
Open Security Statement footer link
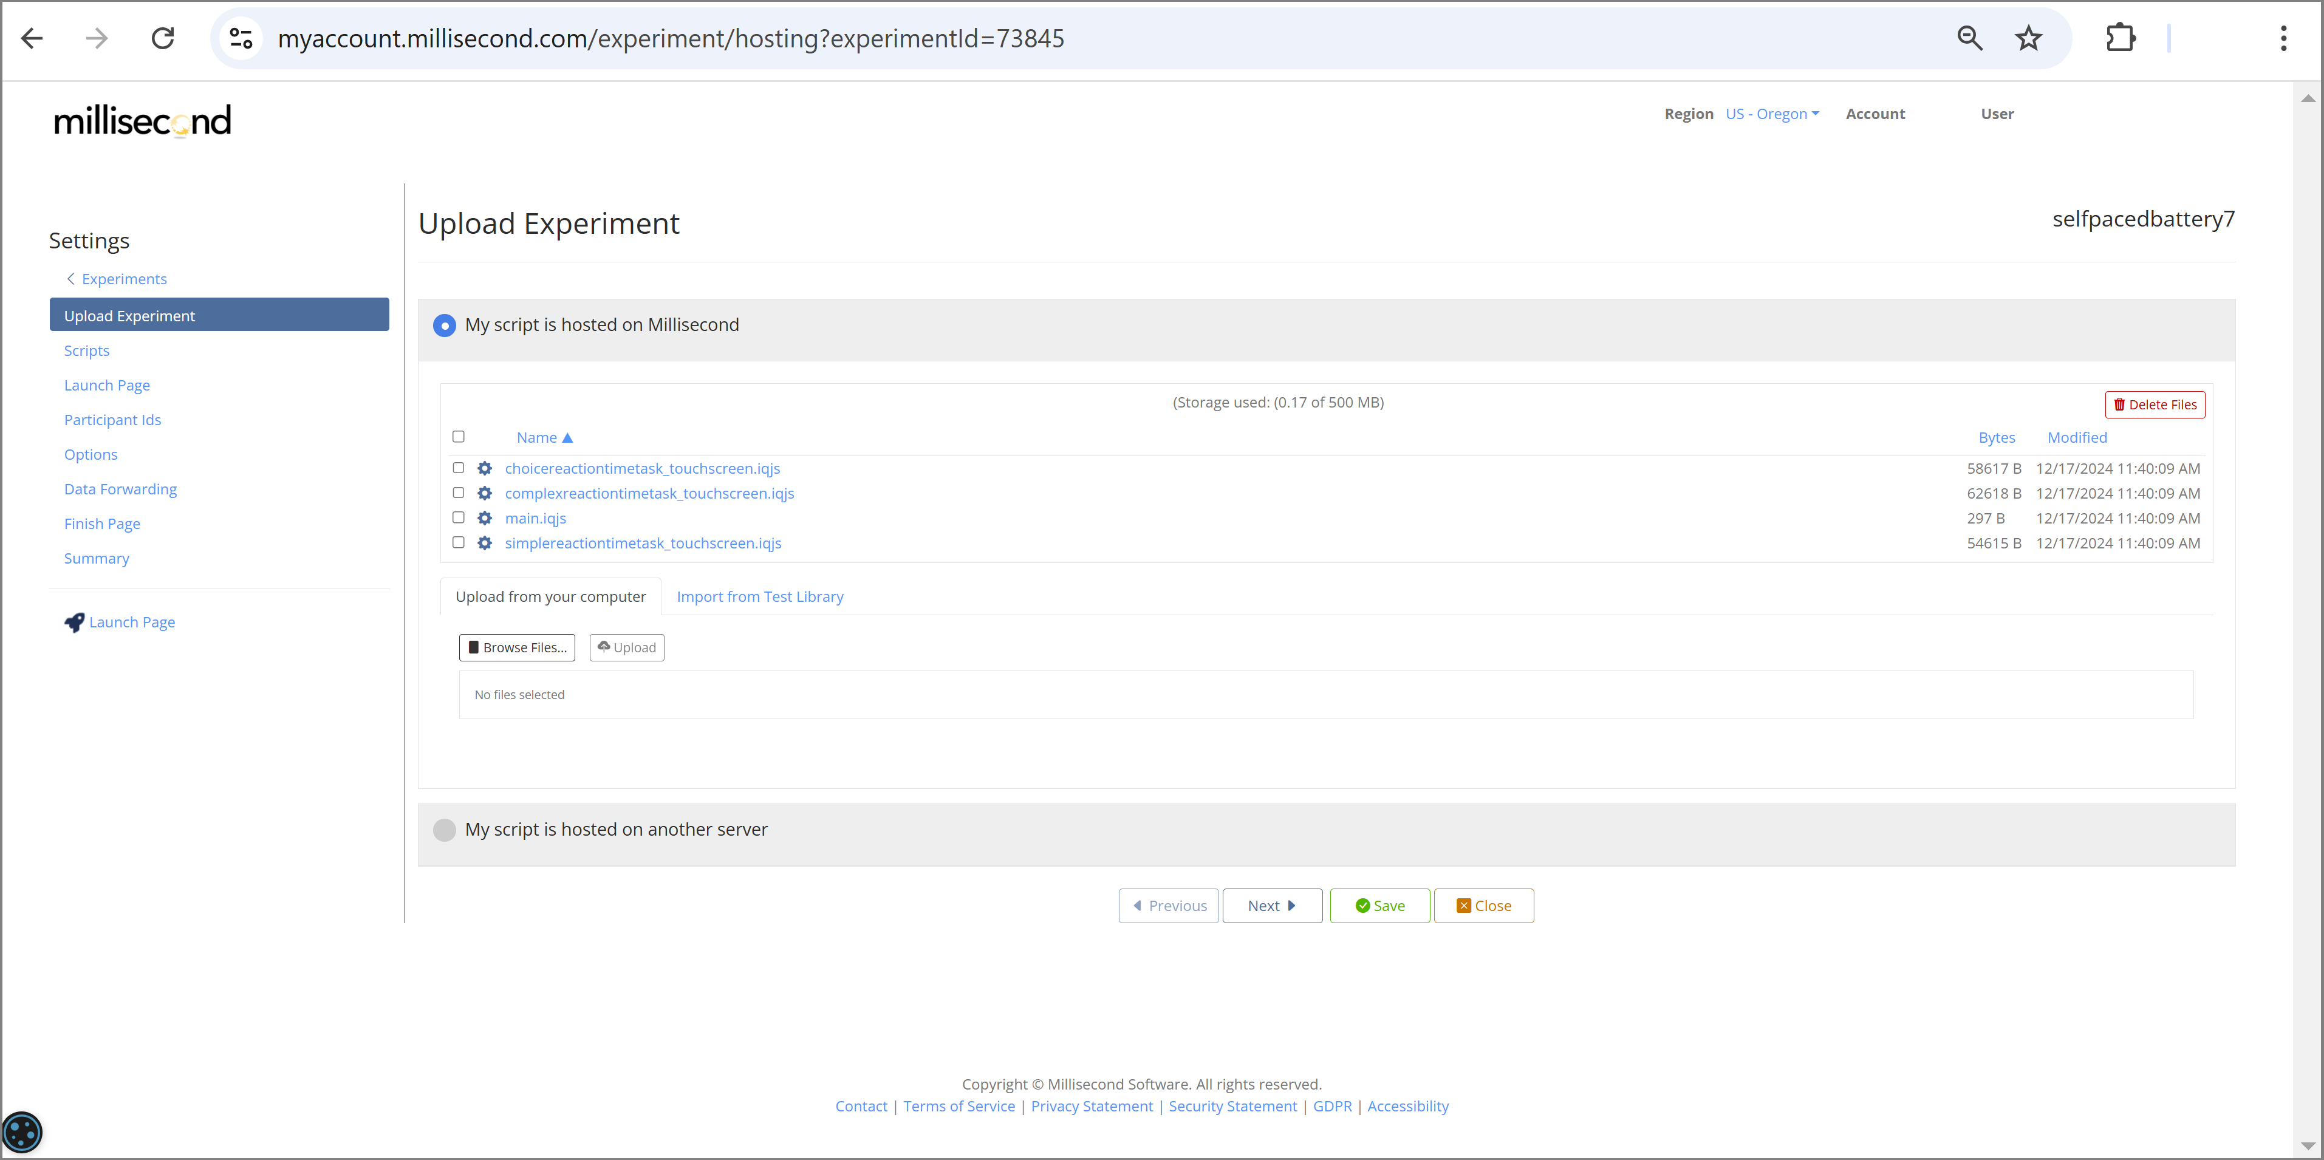click(x=1232, y=1107)
